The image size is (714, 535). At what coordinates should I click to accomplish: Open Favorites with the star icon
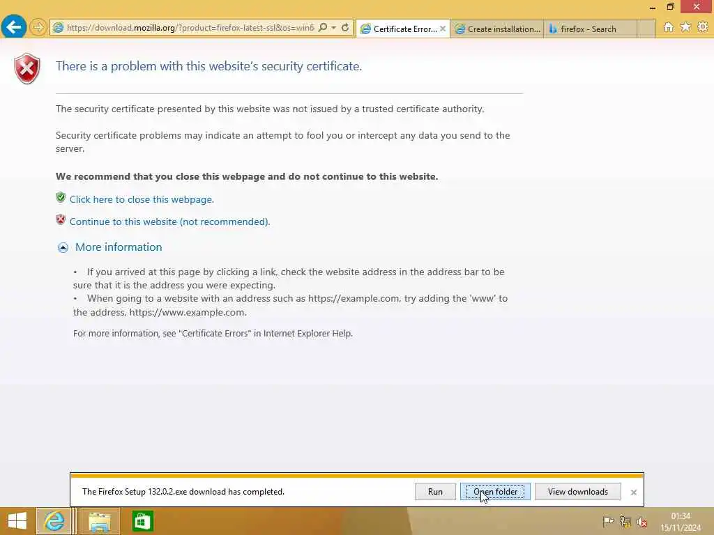[685, 27]
